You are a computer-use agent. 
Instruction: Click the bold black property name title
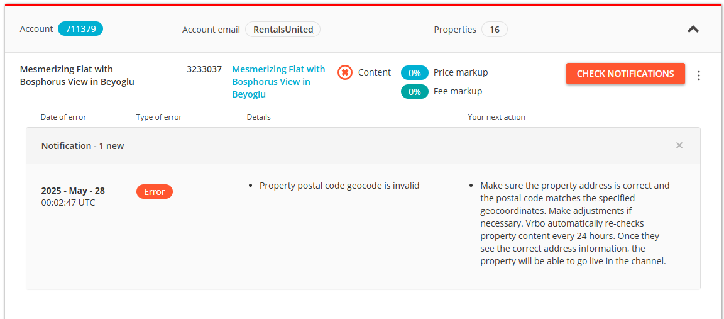(x=77, y=76)
